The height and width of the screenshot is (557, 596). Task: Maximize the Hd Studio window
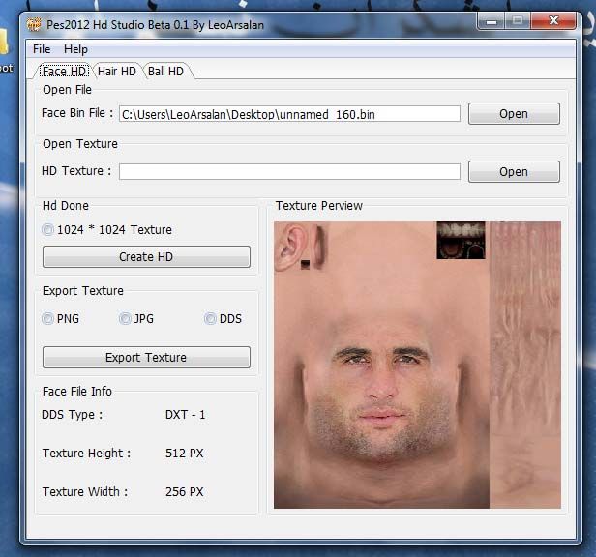pyautogui.click(x=518, y=20)
